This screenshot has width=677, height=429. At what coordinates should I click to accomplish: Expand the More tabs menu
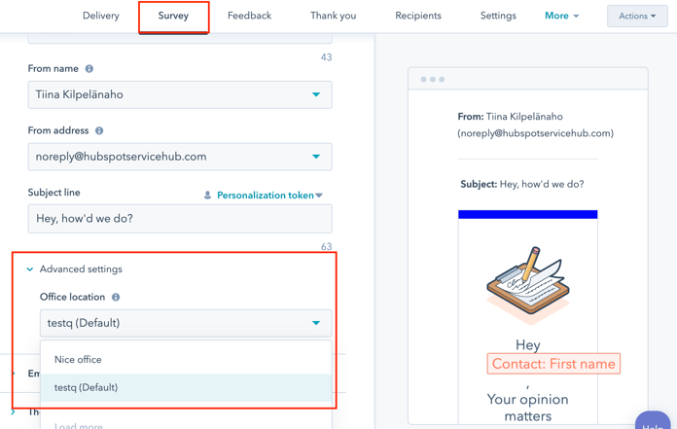561,16
